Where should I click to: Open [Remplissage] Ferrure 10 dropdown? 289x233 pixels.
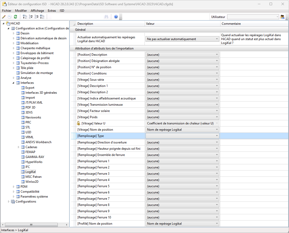click(182, 217)
